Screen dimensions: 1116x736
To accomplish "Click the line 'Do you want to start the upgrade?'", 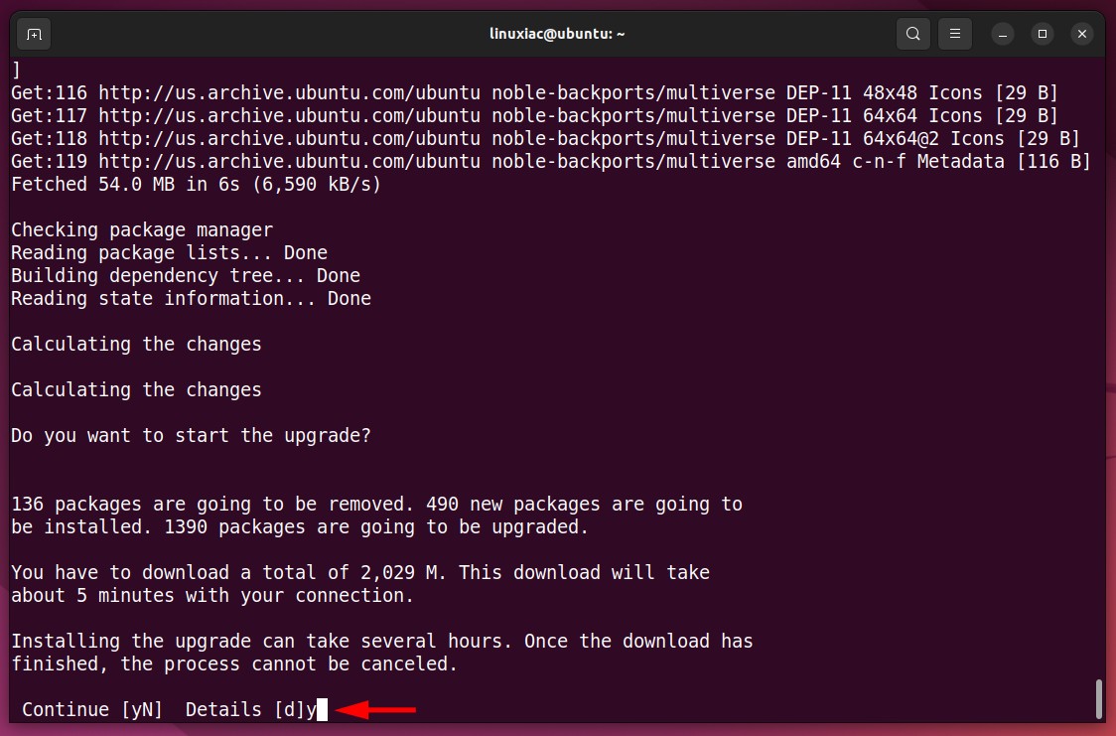I will 191,436.
